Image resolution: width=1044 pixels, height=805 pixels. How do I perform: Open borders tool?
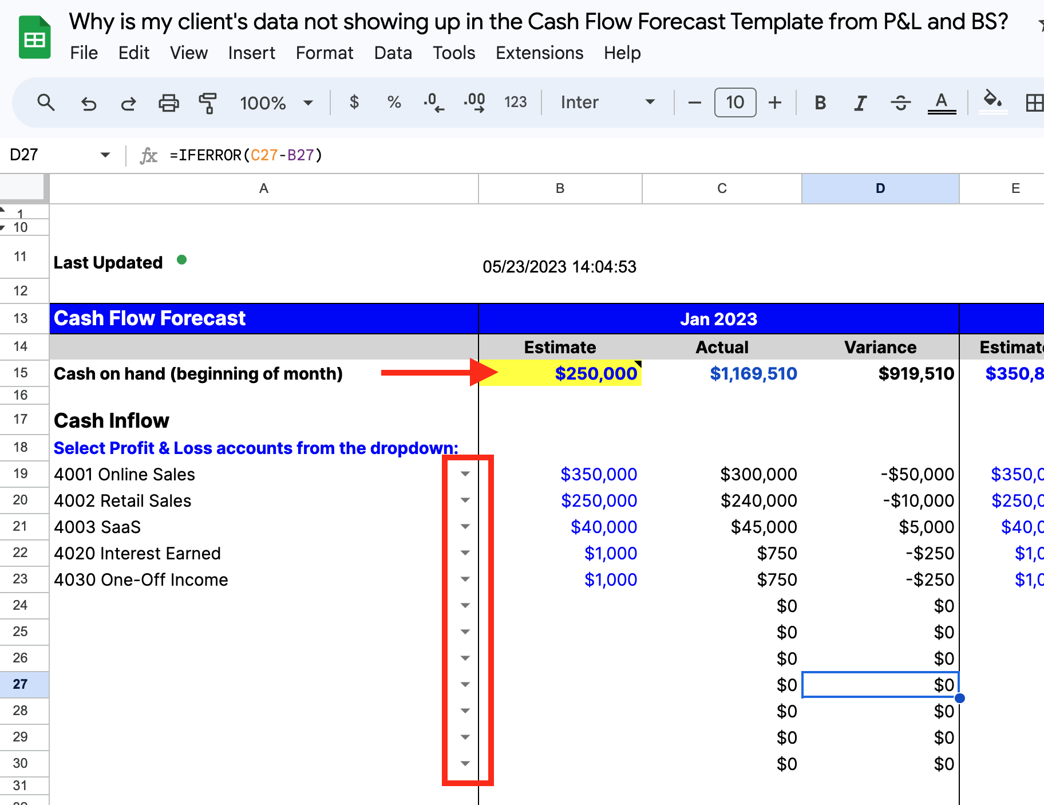coord(1034,103)
